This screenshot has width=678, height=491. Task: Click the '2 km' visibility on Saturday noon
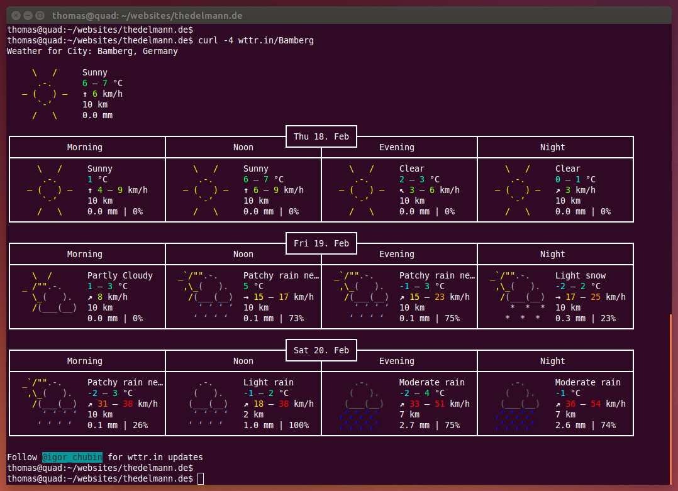[253, 414]
